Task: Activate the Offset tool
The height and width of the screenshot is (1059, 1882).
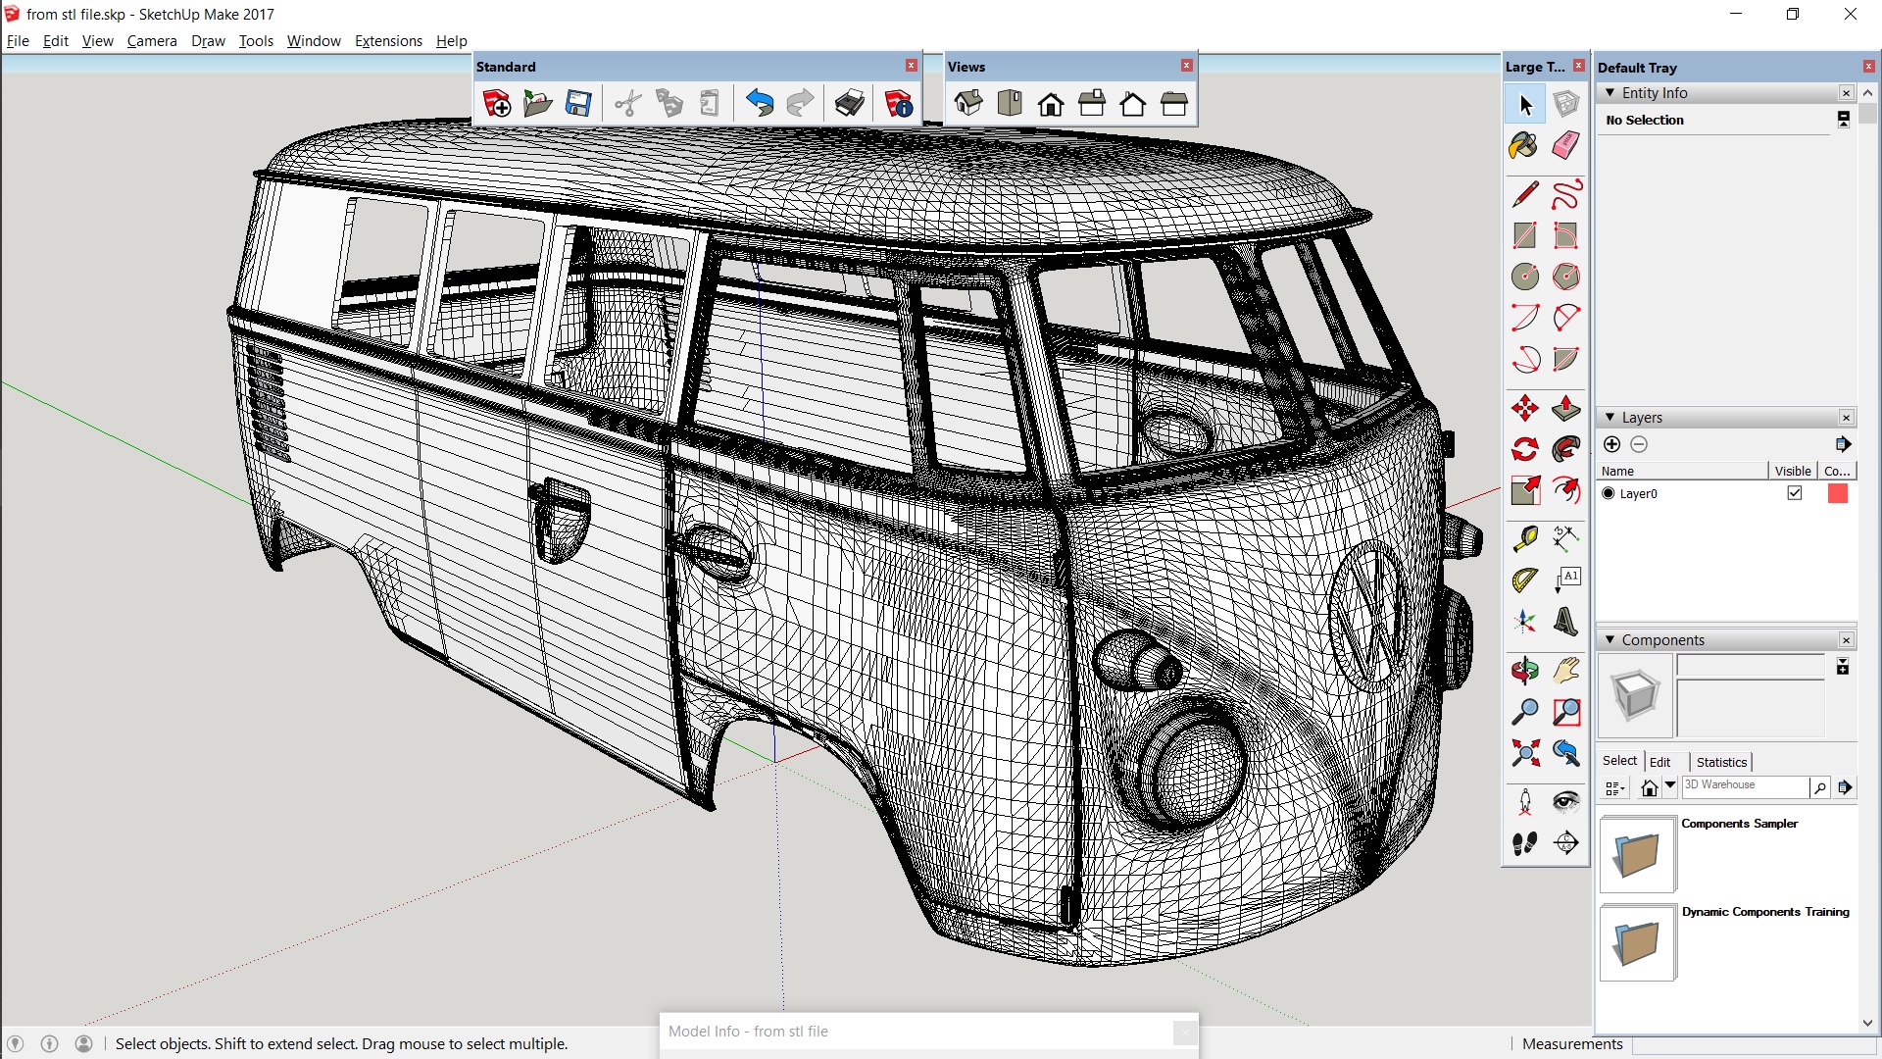Action: click(x=1565, y=490)
